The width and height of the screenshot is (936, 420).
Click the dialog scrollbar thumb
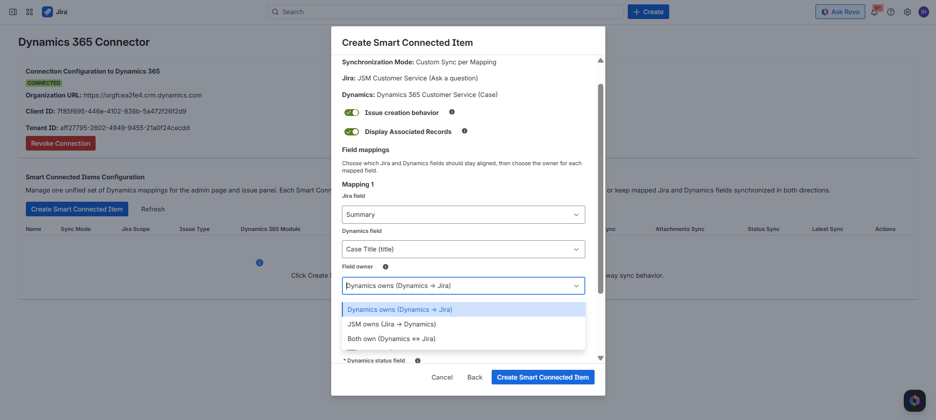click(x=600, y=189)
